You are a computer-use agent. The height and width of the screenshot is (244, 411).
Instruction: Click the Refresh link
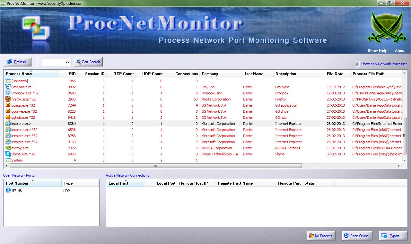click(x=17, y=62)
